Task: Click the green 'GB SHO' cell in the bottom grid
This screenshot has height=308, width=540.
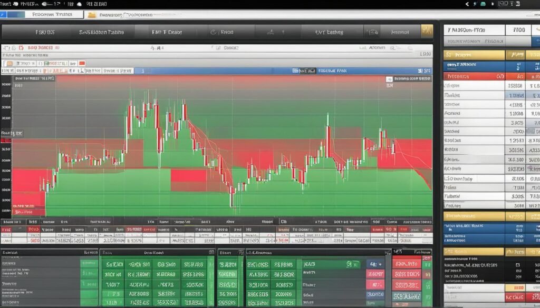Action: coord(166,264)
